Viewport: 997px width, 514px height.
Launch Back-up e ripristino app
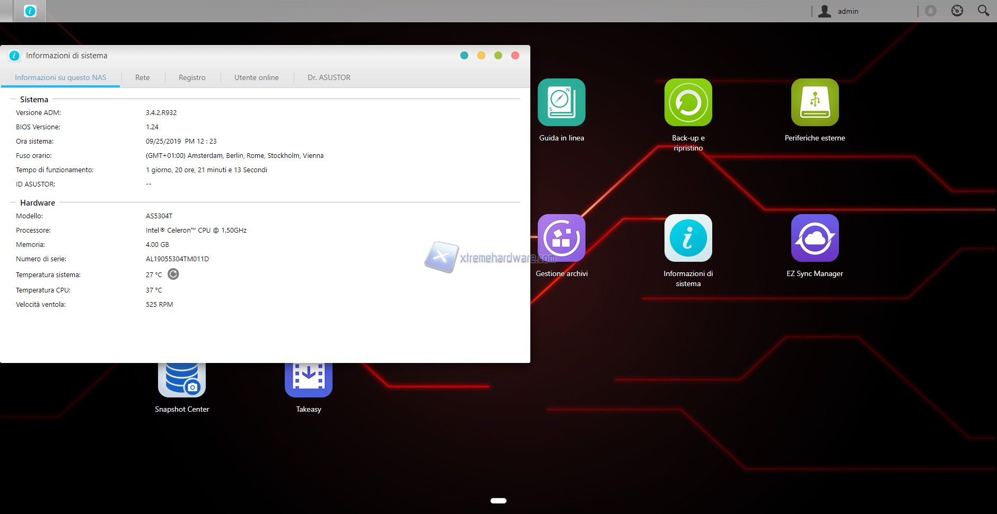click(688, 103)
